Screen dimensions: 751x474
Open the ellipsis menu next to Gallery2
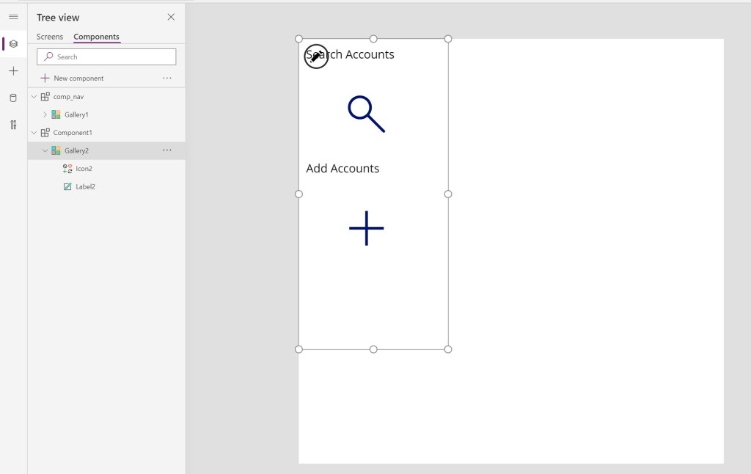(167, 150)
